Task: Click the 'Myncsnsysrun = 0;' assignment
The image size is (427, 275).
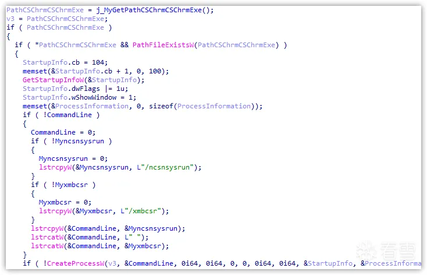Action: (73, 158)
